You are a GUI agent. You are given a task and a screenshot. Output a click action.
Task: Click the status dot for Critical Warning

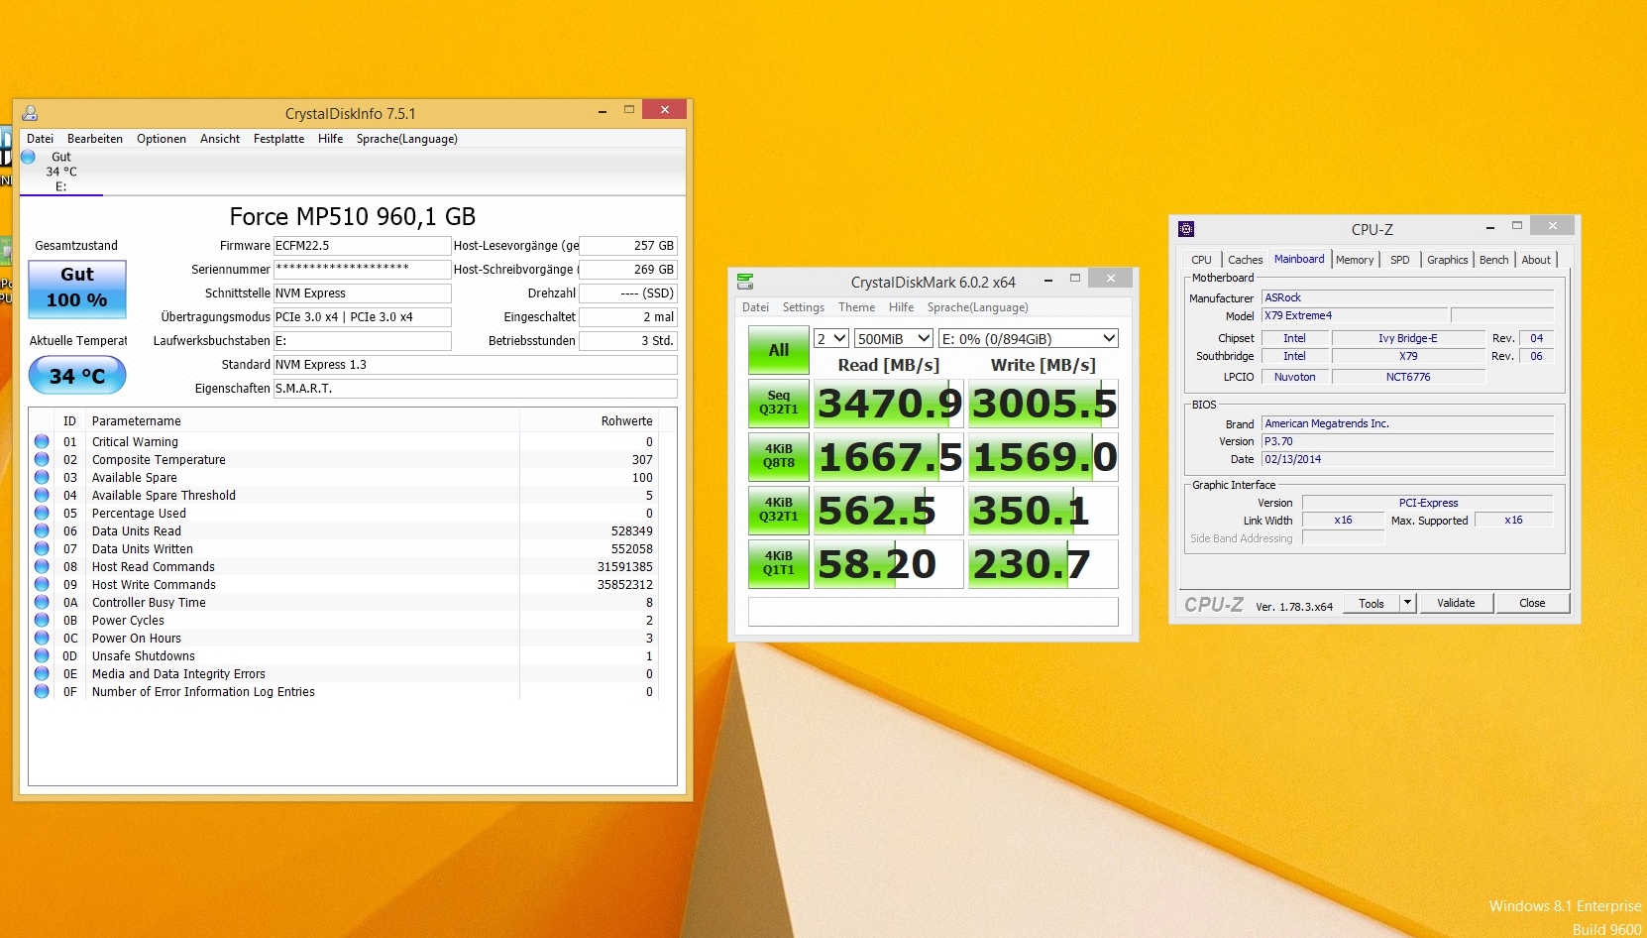(x=42, y=441)
